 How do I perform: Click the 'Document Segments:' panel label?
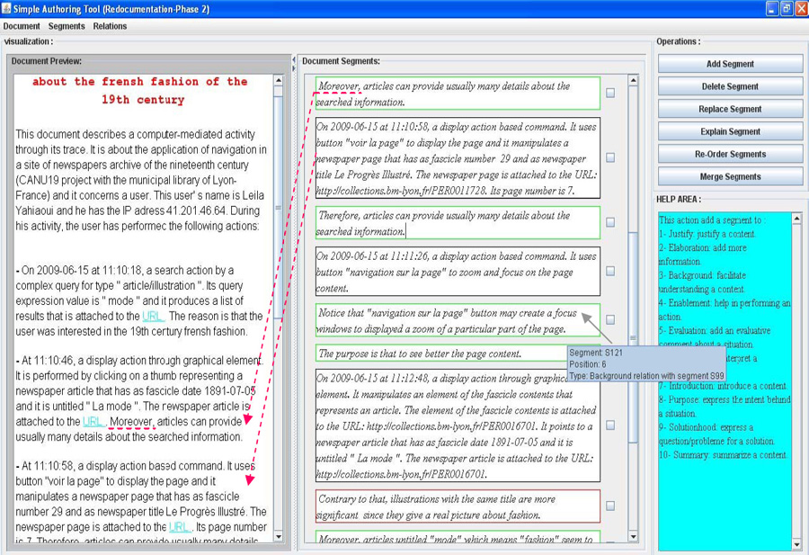(341, 61)
